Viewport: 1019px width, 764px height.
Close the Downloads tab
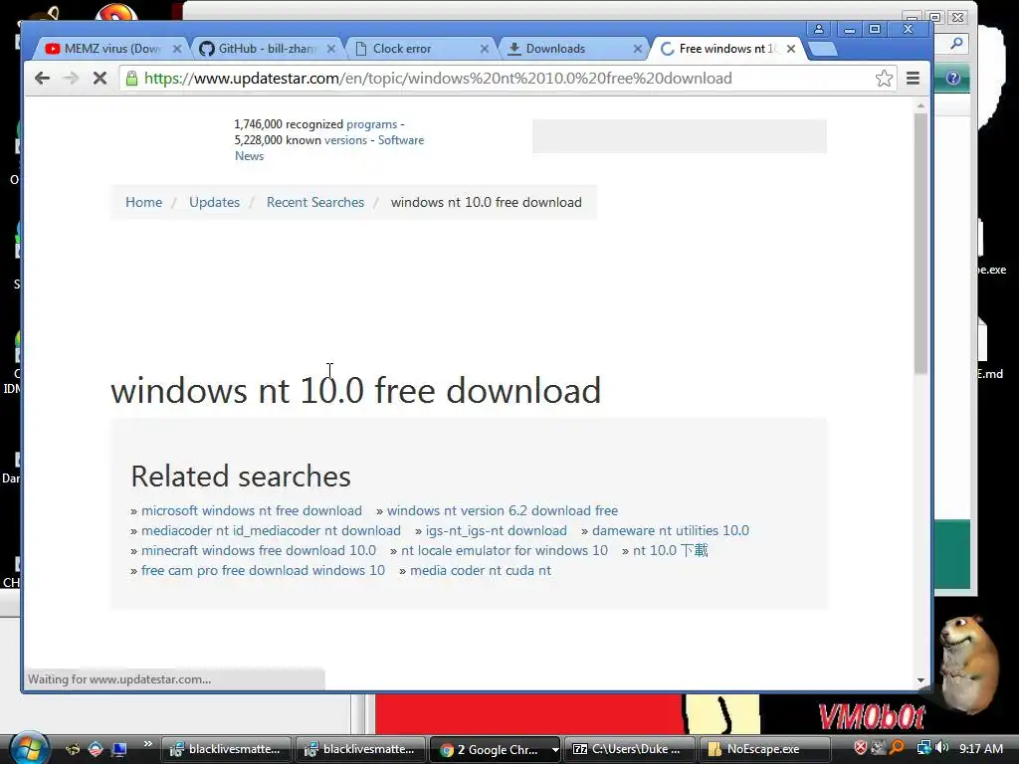tap(638, 49)
